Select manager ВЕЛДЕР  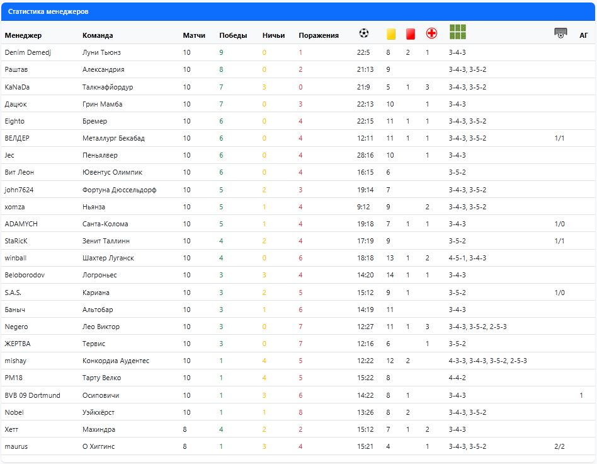coord(17,138)
